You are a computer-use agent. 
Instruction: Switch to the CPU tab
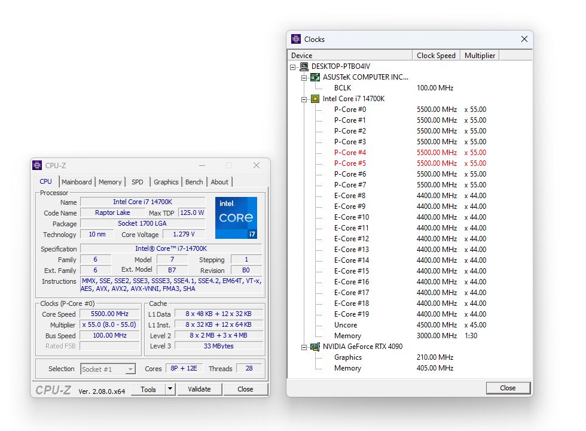pyautogui.click(x=45, y=181)
